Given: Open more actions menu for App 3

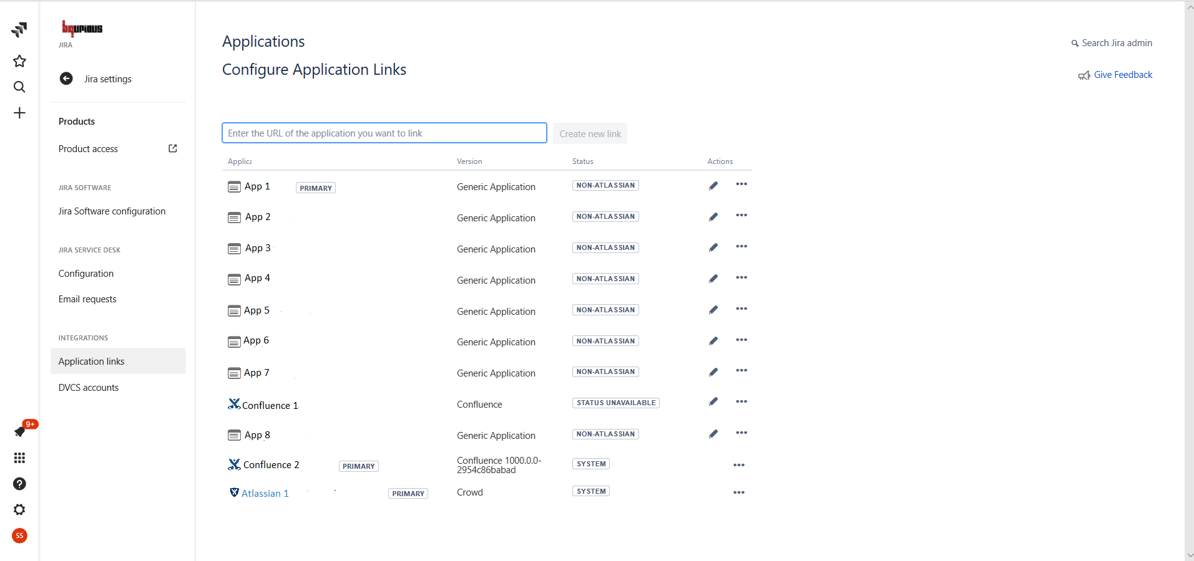Looking at the screenshot, I should pyautogui.click(x=741, y=246).
